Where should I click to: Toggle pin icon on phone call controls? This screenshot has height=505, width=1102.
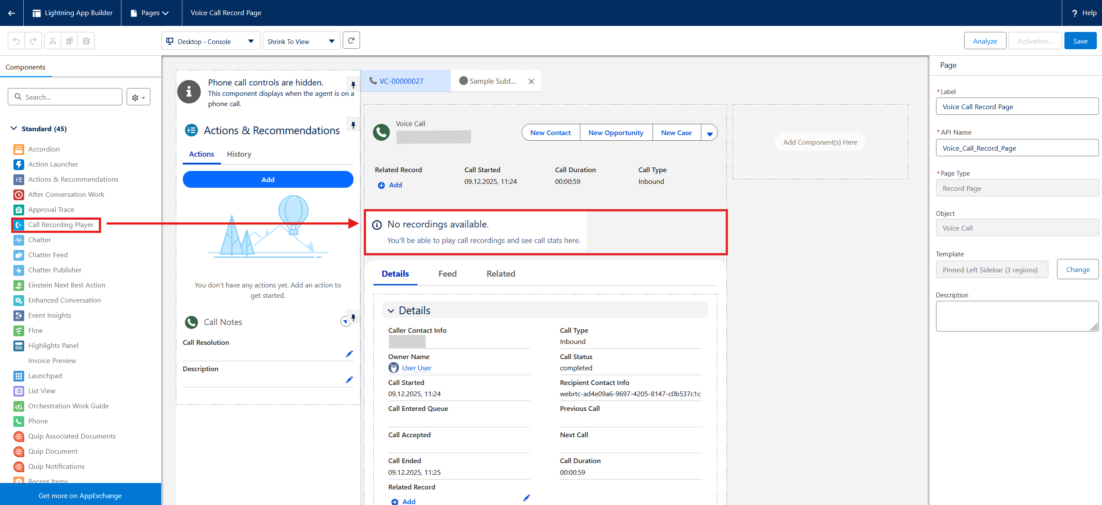coord(353,85)
